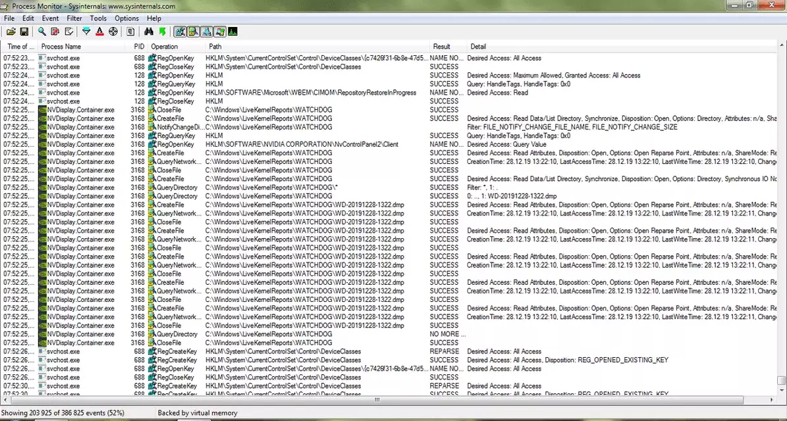The image size is (787, 421).
Task: Click the operation icon beside NotifyChangeDi...
Action: pos(153,128)
